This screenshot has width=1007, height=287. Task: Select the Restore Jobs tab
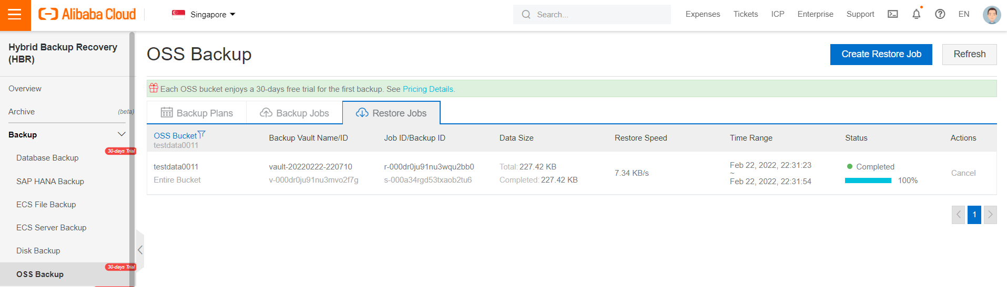coord(391,113)
